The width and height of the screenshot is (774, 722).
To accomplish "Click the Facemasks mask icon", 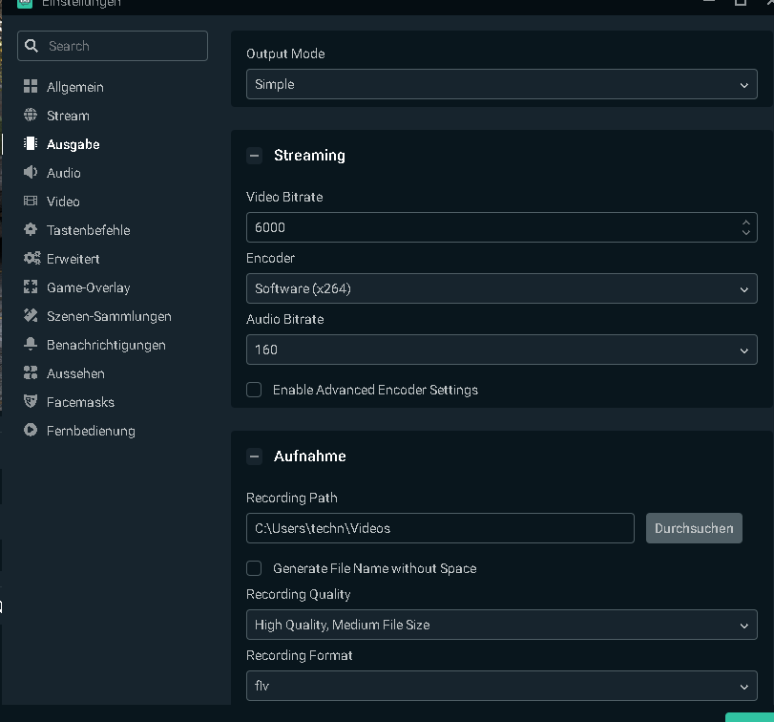I will coord(31,402).
